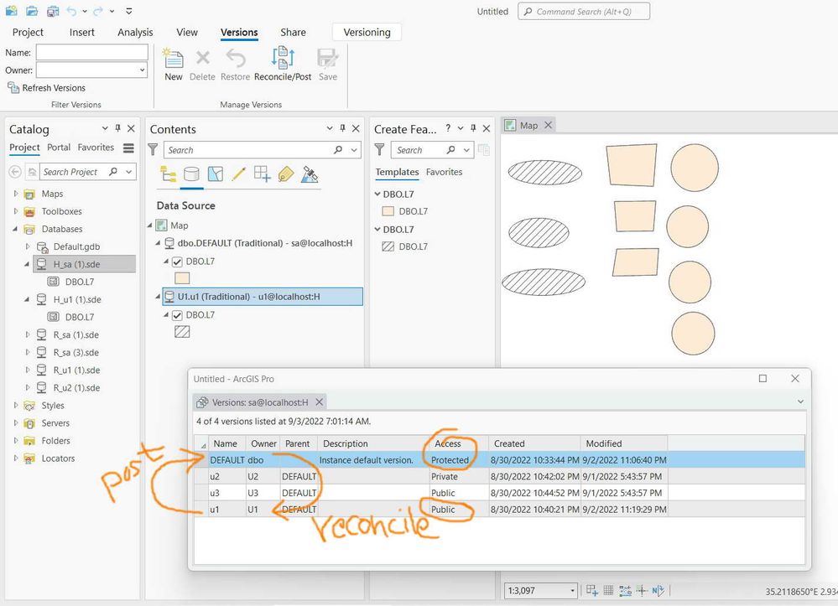Select List By Labeling tag icon
This screenshot has height=606, width=838.
(286, 174)
